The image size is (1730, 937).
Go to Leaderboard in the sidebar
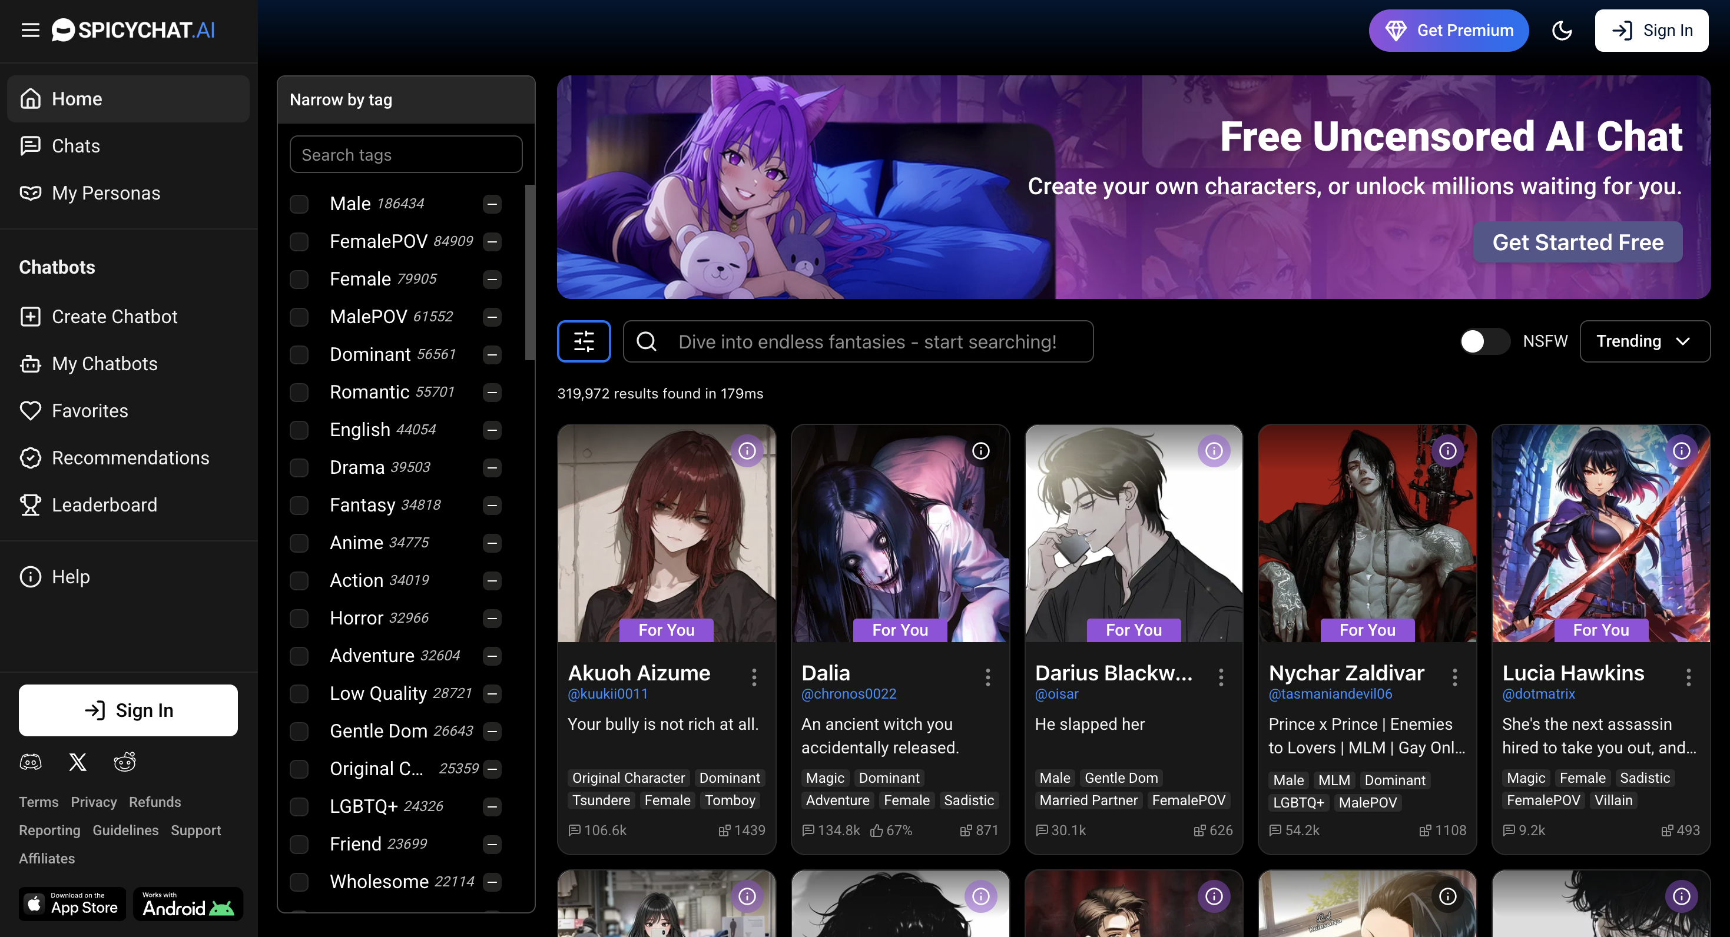pyautogui.click(x=104, y=505)
